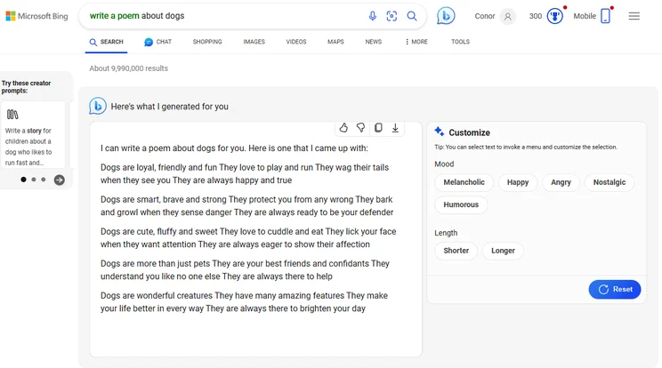
Task: Click the customize tip text
Action: click(x=526, y=148)
